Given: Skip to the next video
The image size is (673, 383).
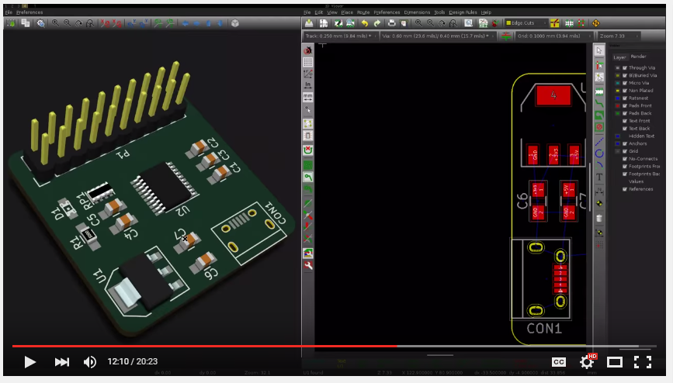Looking at the screenshot, I should (62, 362).
